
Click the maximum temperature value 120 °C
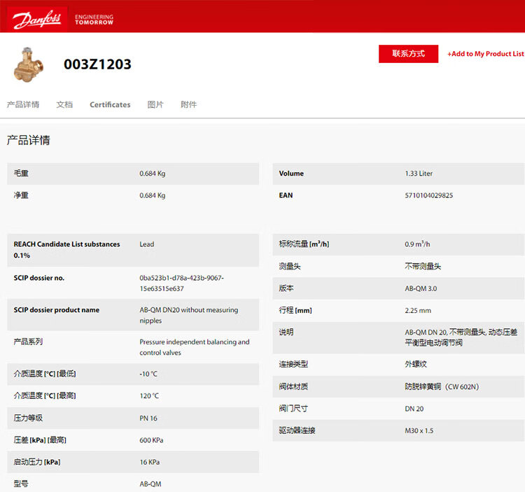[149, 395]
